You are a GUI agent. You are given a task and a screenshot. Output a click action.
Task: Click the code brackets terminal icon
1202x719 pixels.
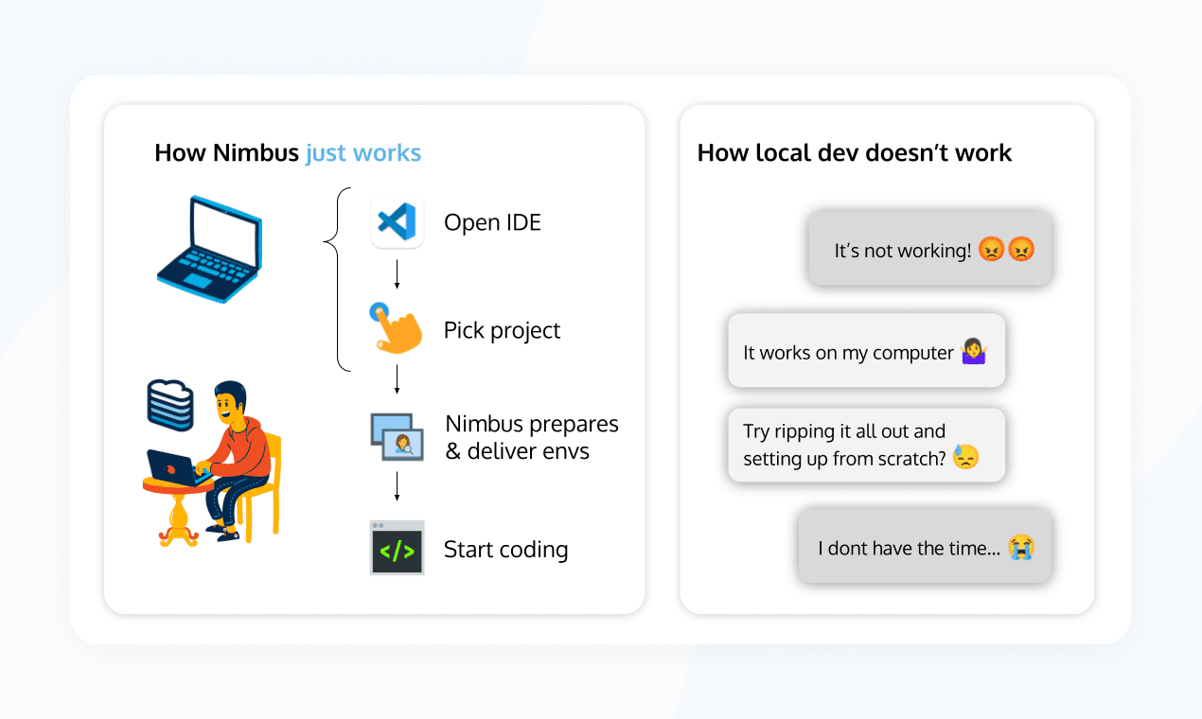click(398, 548)
